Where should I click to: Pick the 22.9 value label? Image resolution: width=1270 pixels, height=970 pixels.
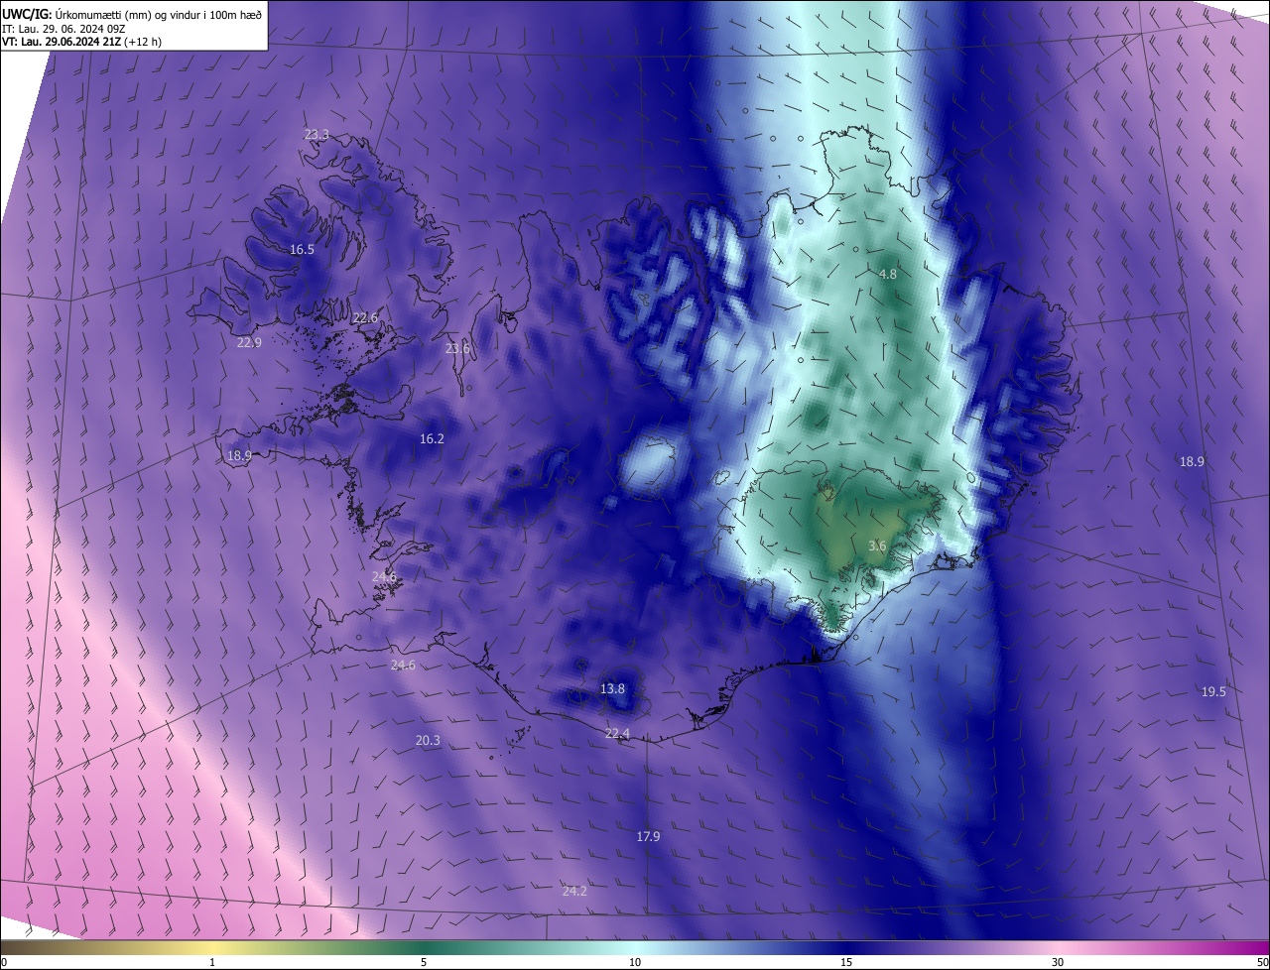[249, 343]
